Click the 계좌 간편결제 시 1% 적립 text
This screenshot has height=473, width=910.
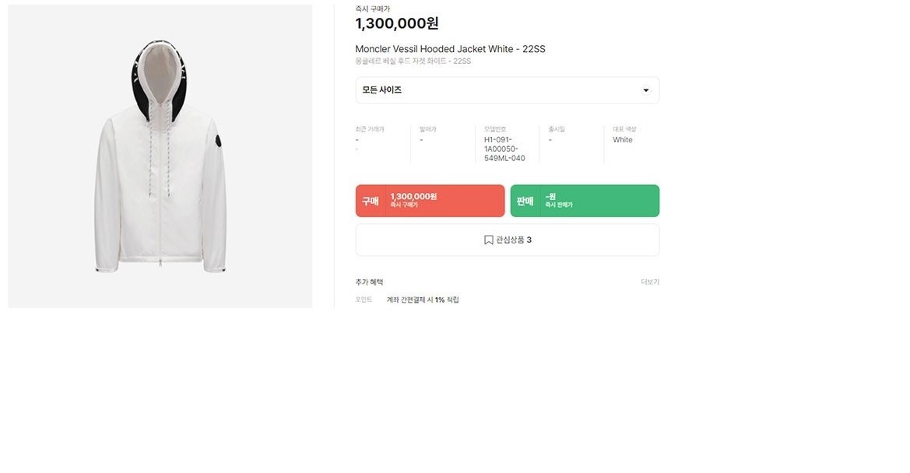(423, 300)
